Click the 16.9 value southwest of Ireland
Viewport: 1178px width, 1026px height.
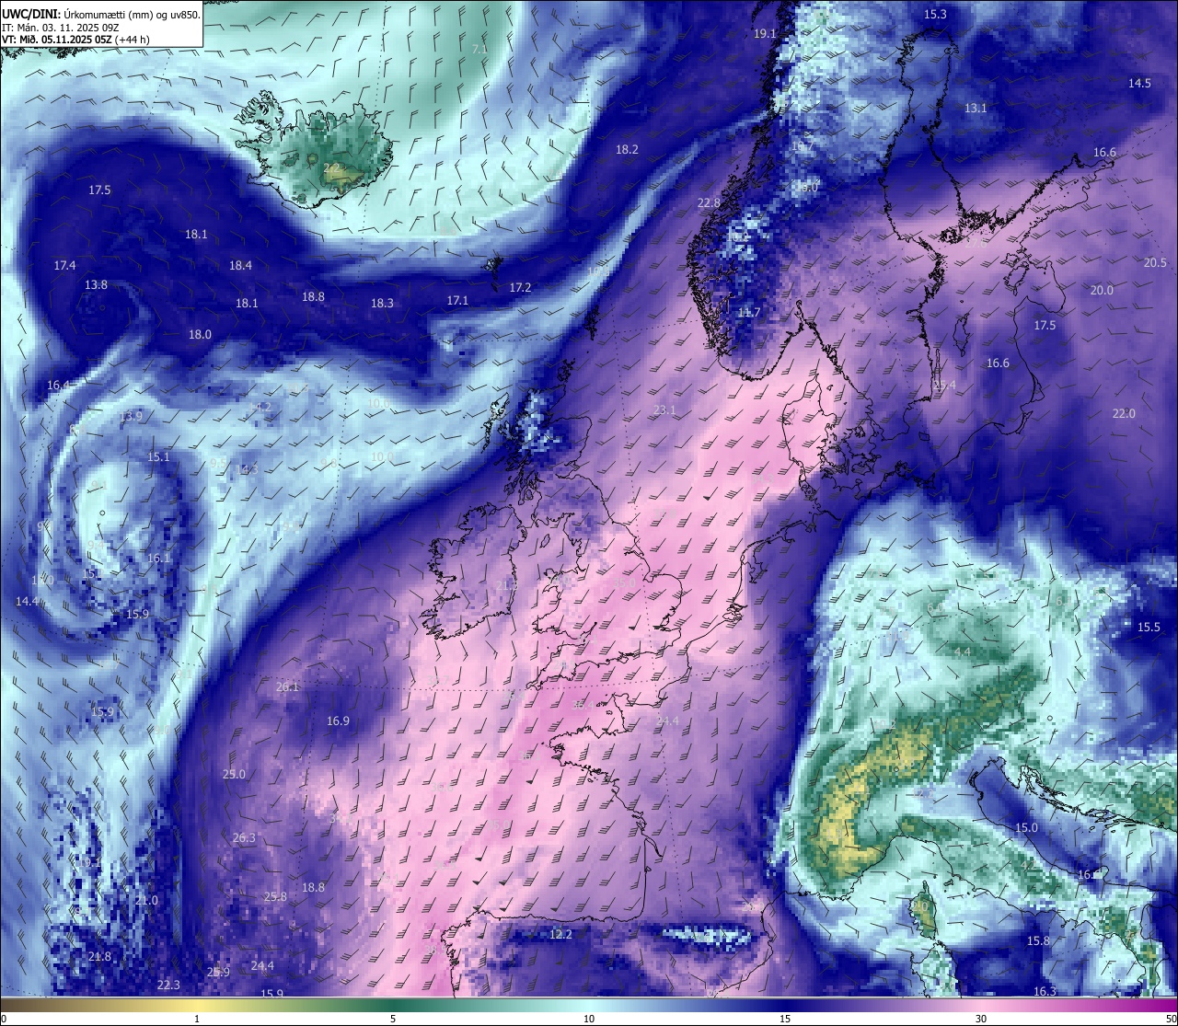pyautogui.click(x=338, y=721)
